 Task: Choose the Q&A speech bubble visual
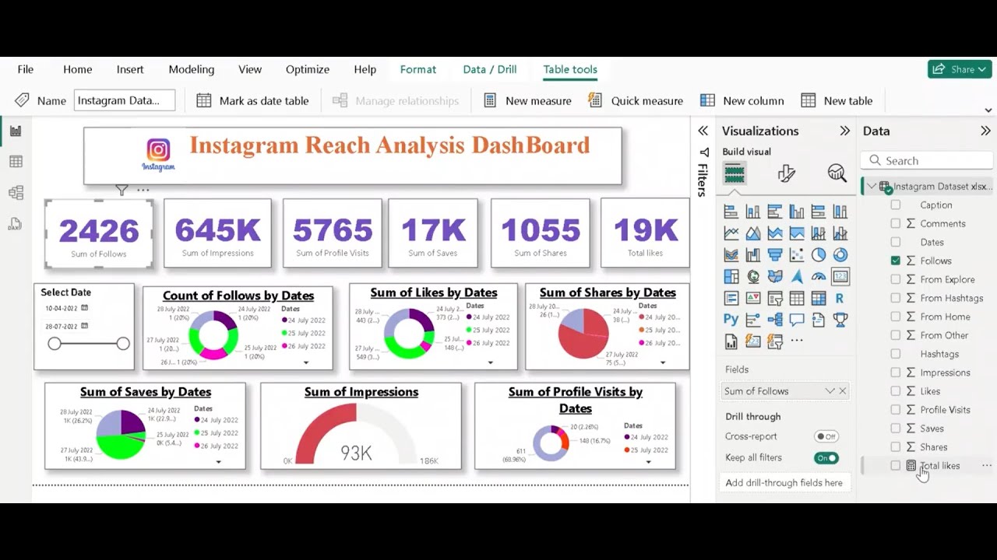[796, 320]
